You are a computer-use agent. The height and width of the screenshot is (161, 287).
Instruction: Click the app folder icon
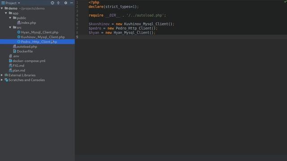[x=10, y=13]
